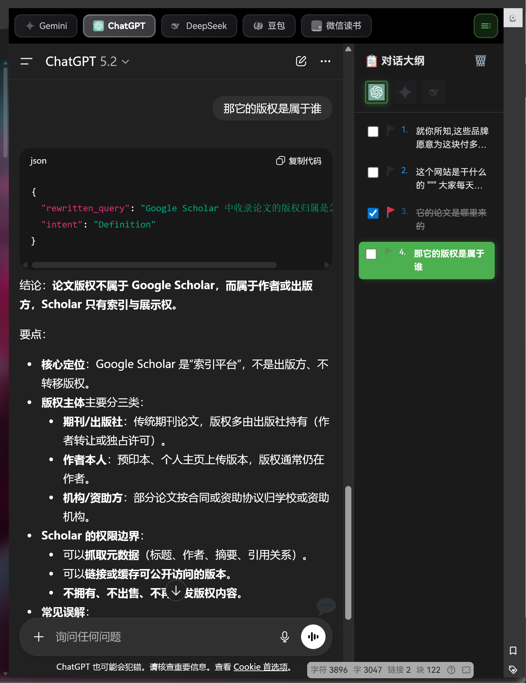526x683 pixels.
Task: Click the flag on outline item 2
Action: [390, 171]
